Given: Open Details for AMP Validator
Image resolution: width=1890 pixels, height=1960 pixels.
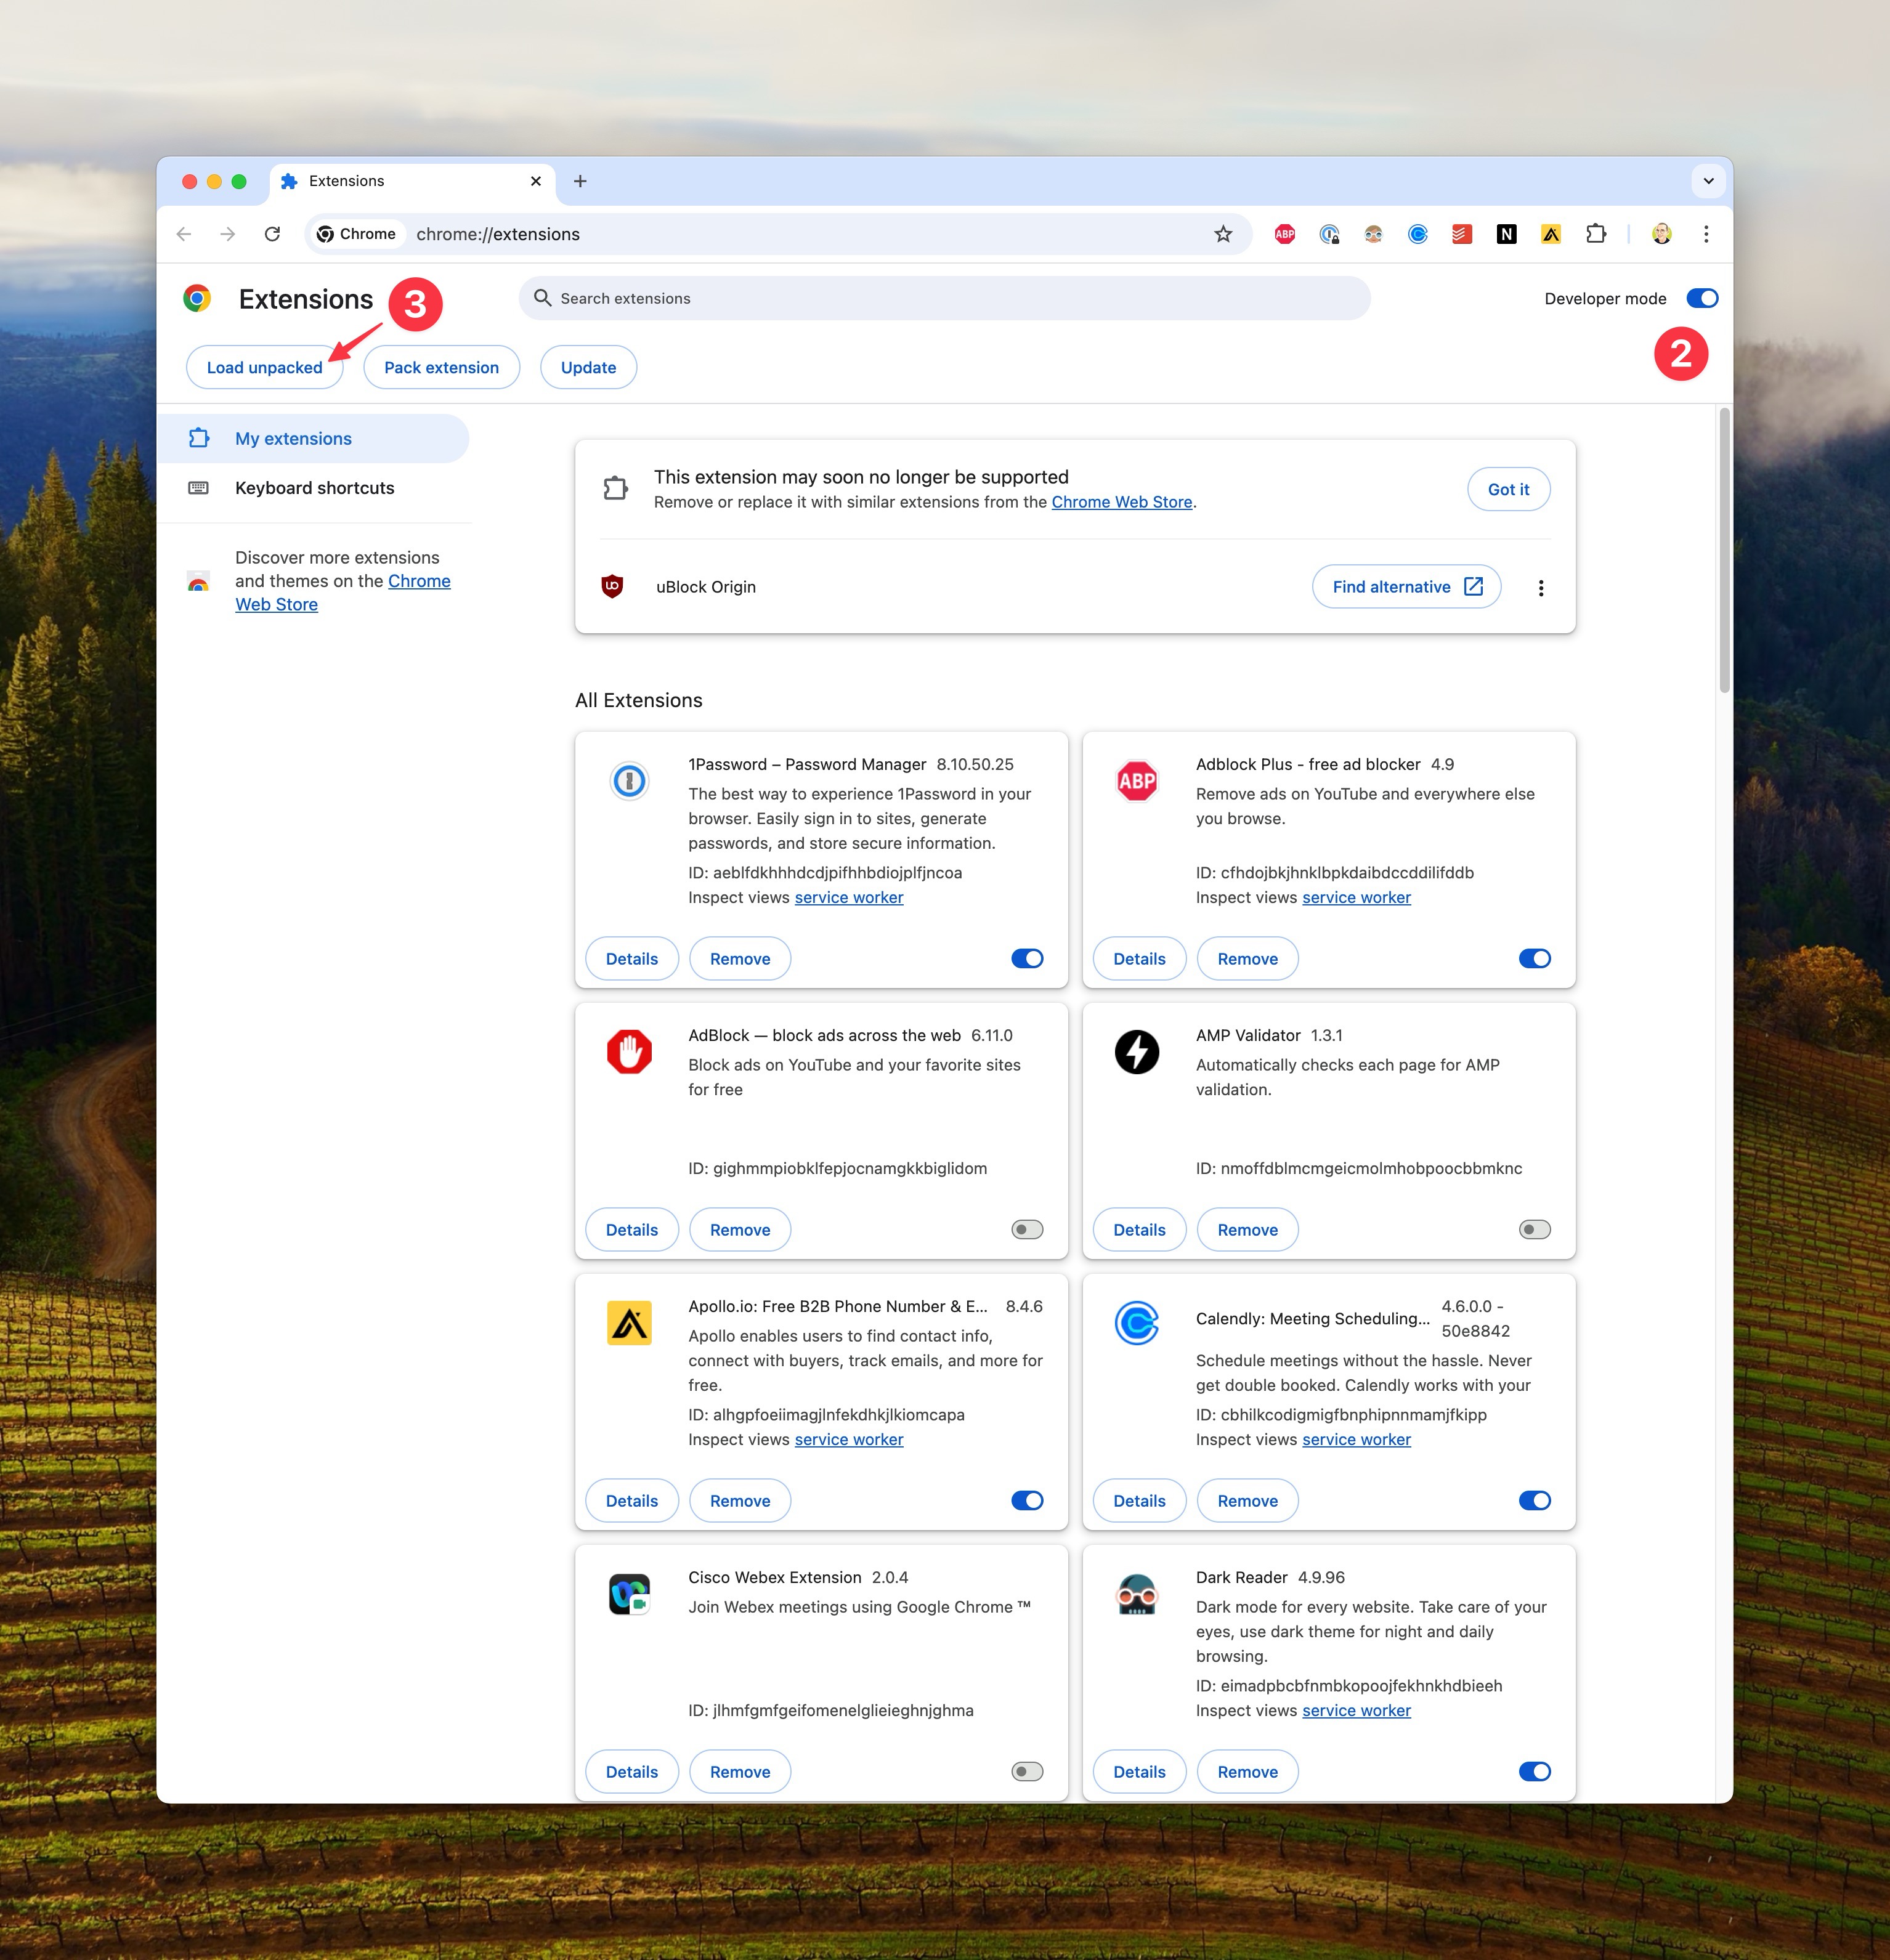Looking at the screenshot, I should [1139, 1229].
